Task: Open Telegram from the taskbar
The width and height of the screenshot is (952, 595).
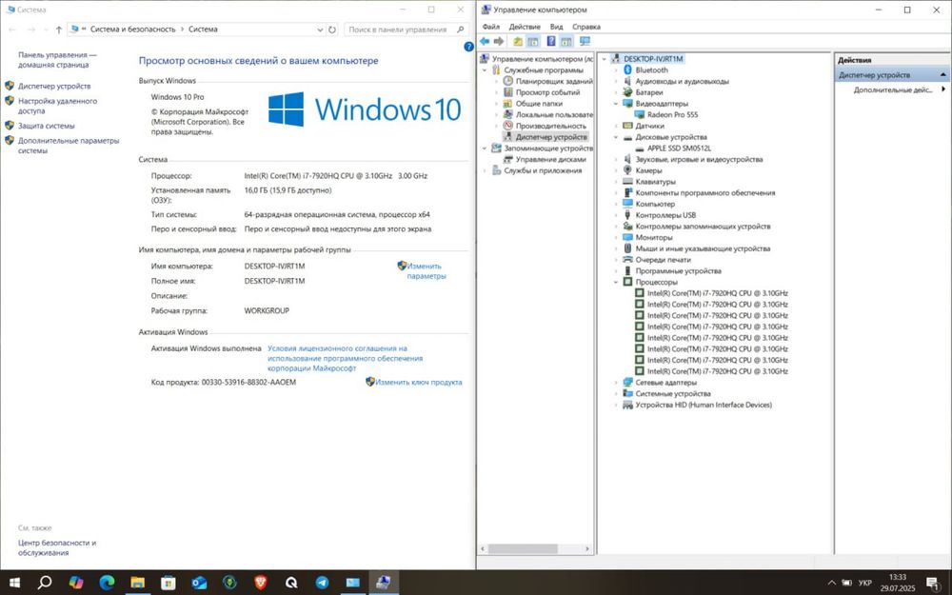Action: 322,583
